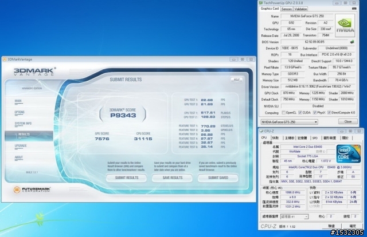
Task: Click the CPU Test 1 result 817.61
Action: click(208, 113)
